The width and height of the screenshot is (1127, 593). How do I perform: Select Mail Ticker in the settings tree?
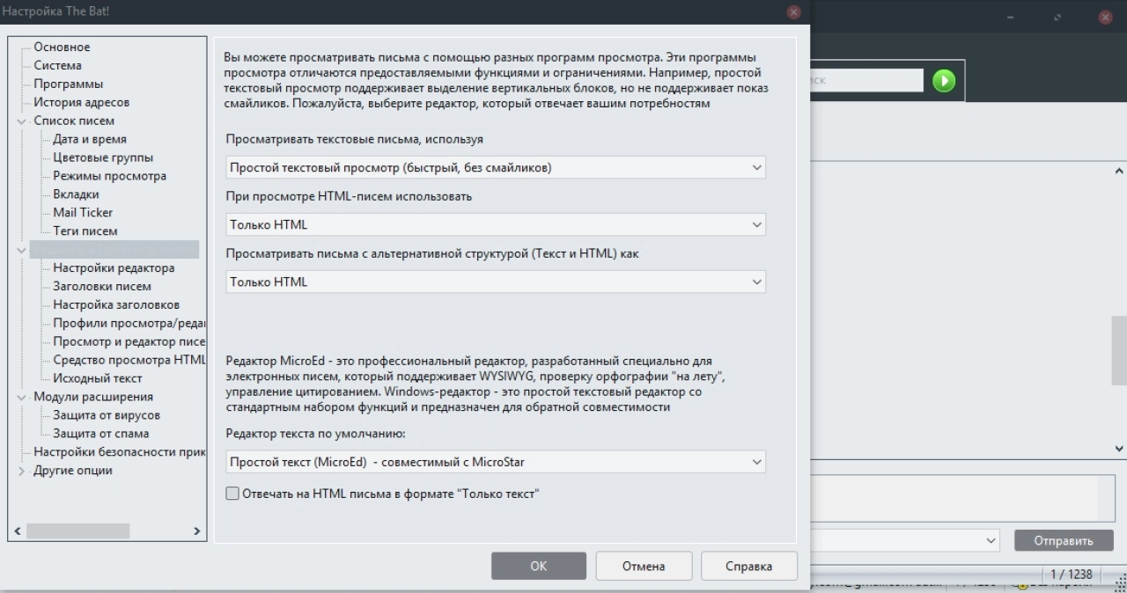(83, 212)
